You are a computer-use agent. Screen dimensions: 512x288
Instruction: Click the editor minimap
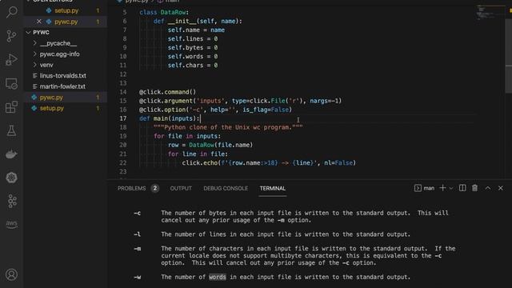tap(490, 13)
